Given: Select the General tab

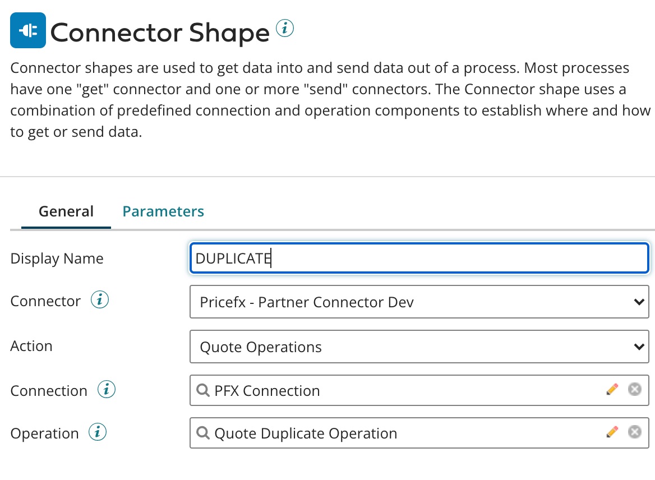Looking at the screenshot, I should [66, 211].
